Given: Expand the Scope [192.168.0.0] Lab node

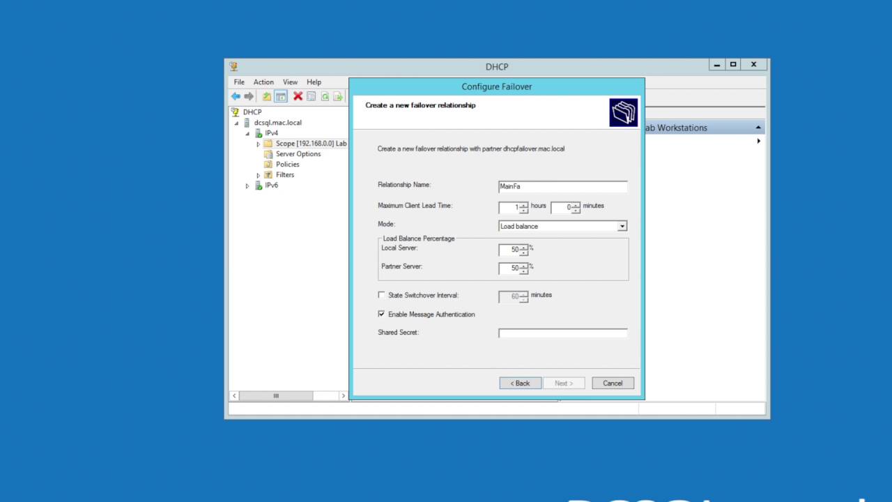Looking at the screenshot, I should [x=259, y=144].
